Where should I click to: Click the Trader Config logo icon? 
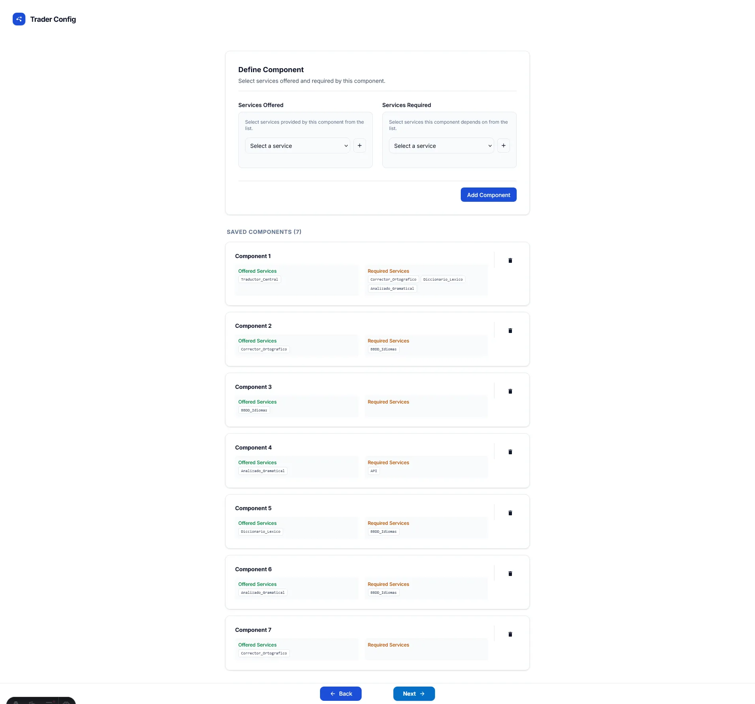click(x=19, y=19)
